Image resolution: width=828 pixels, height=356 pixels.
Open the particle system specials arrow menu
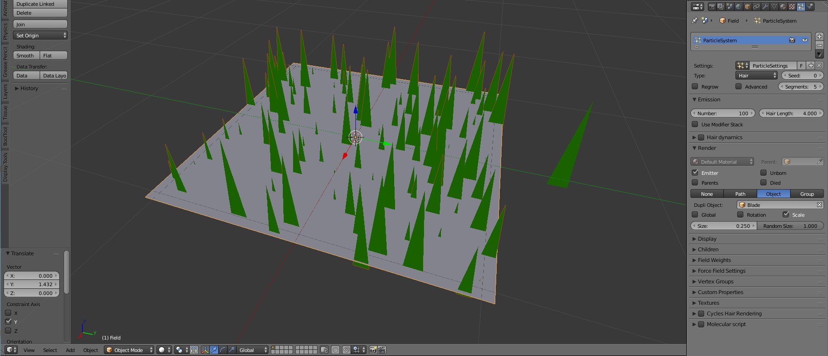tap(819, 54)
